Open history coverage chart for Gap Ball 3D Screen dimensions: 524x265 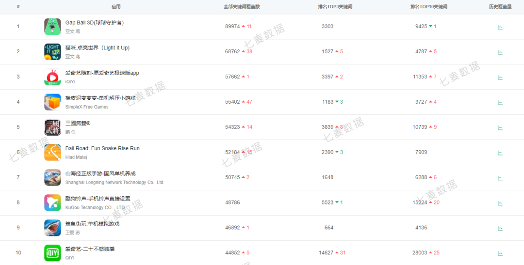(x=500, y=27)
